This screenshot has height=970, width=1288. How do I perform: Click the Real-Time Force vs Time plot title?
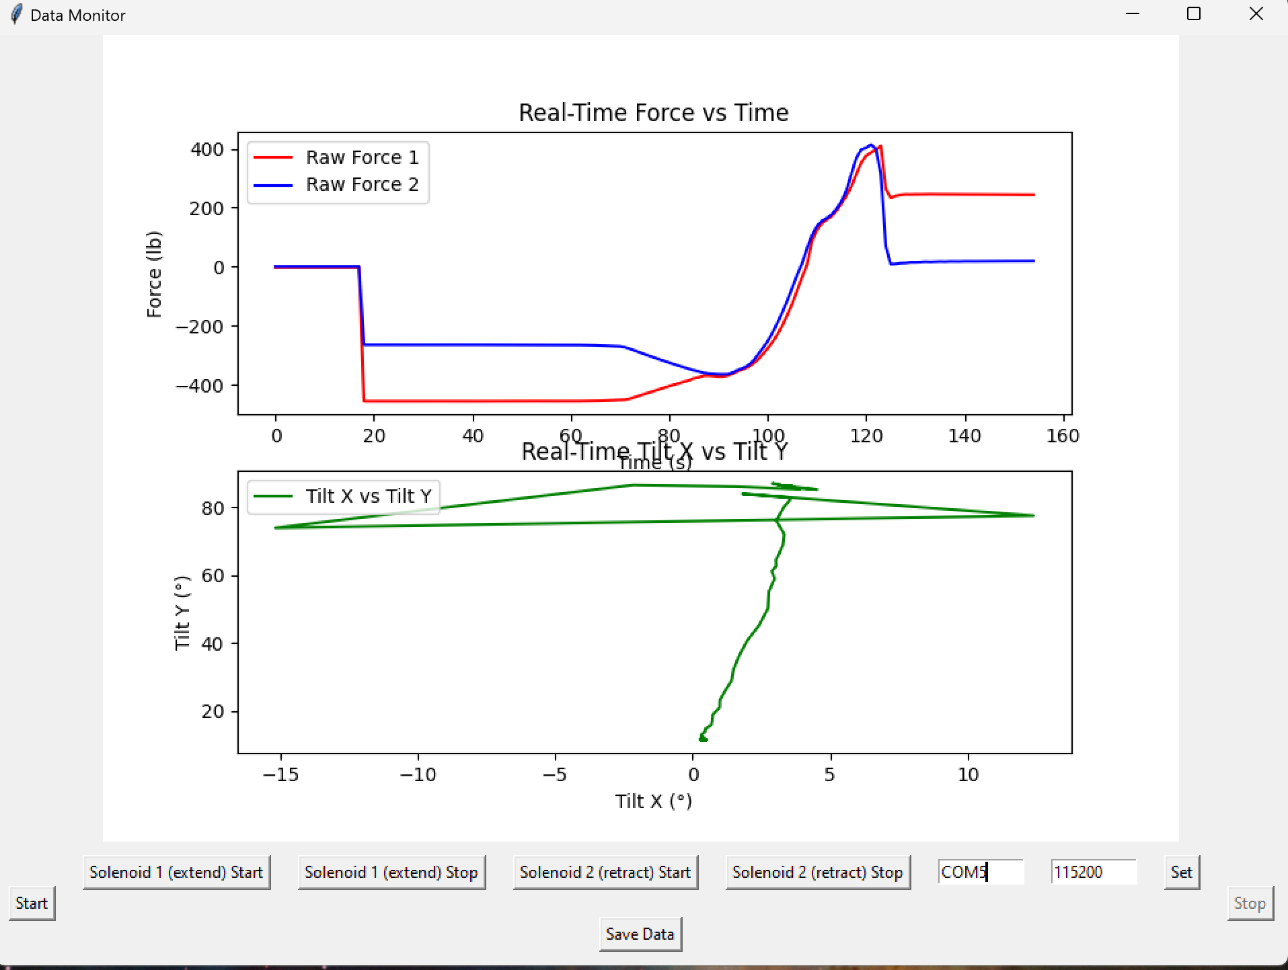653,112
